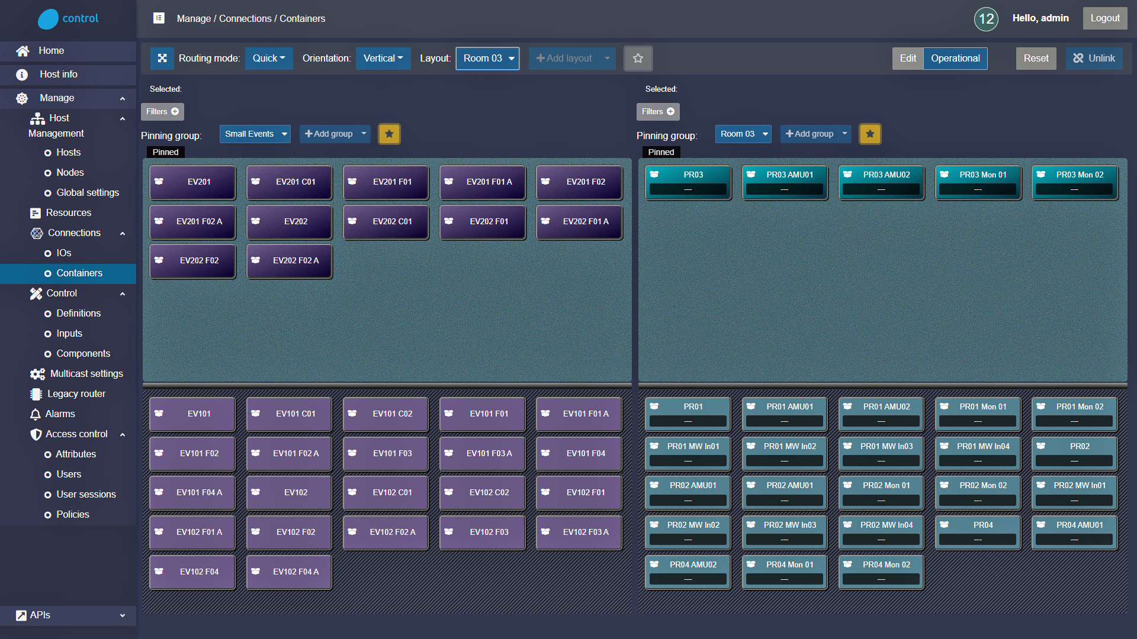This screenshot has width=1137, height=639.
Task: Click the star beside Small Events group
Action: tap(389, 134)
